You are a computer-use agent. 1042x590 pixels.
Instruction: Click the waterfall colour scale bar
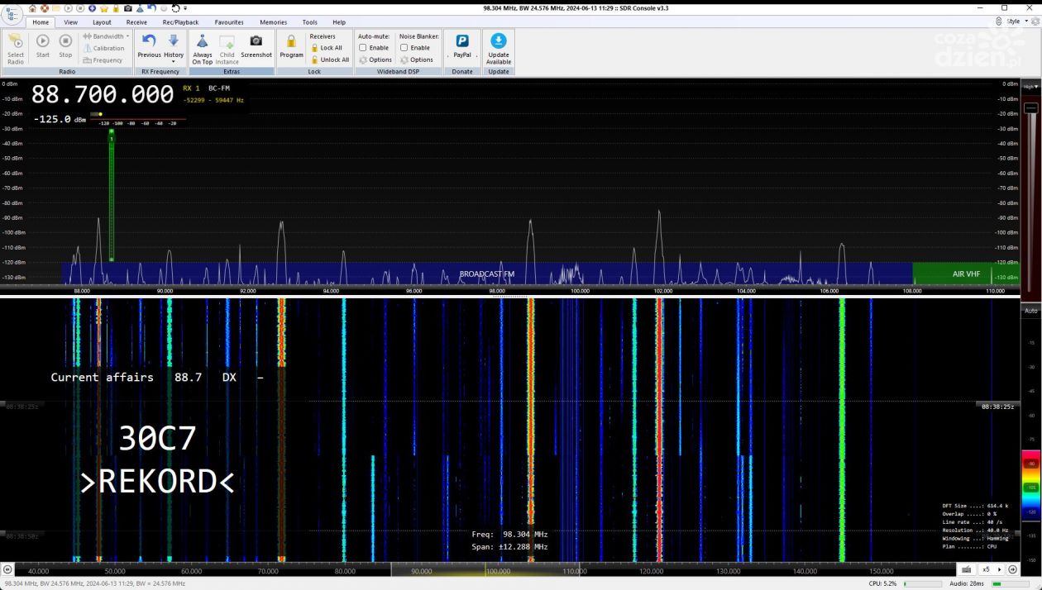(x=1030, y=483)
